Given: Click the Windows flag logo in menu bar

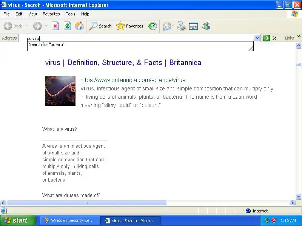Looking at the screenshot, I should [295, 14].
